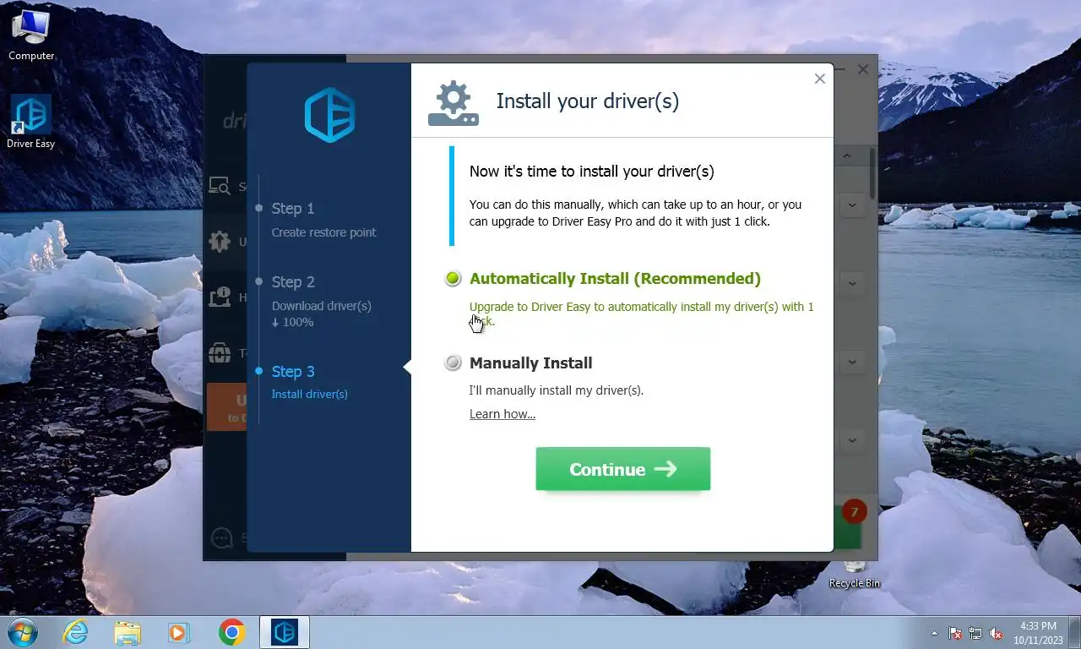Expand the third driver row dropdown arrow
The image size is (1081, 649).
[x=852, y=362]
